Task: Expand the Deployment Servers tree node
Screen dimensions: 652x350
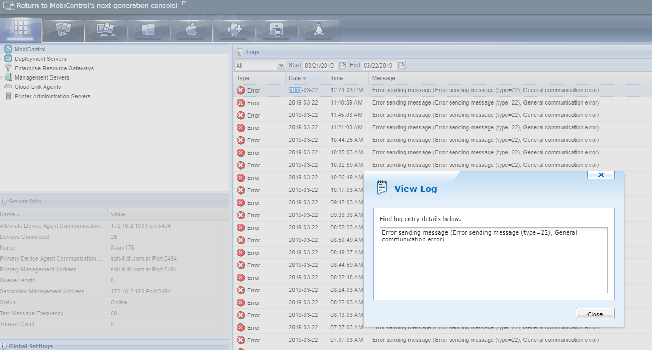Action: point(2,59)
